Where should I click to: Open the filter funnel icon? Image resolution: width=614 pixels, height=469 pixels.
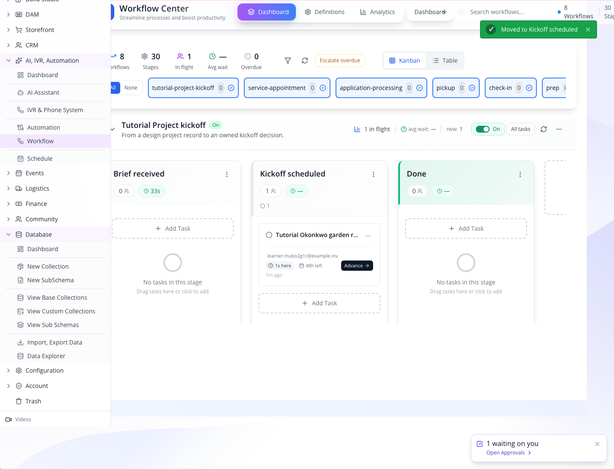[288, 61]
